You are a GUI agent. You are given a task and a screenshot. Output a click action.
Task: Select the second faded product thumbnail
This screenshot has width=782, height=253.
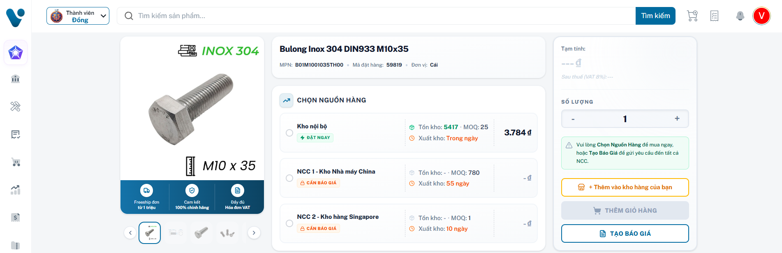point(176,233)
